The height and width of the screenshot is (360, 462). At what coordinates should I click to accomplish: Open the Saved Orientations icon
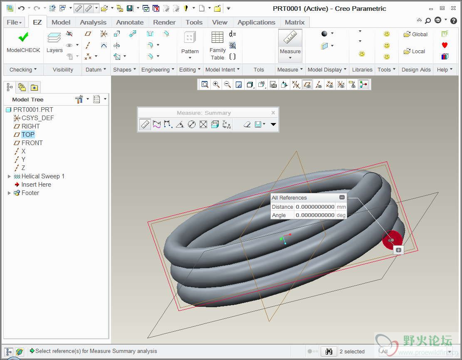[x=261, y=85]
